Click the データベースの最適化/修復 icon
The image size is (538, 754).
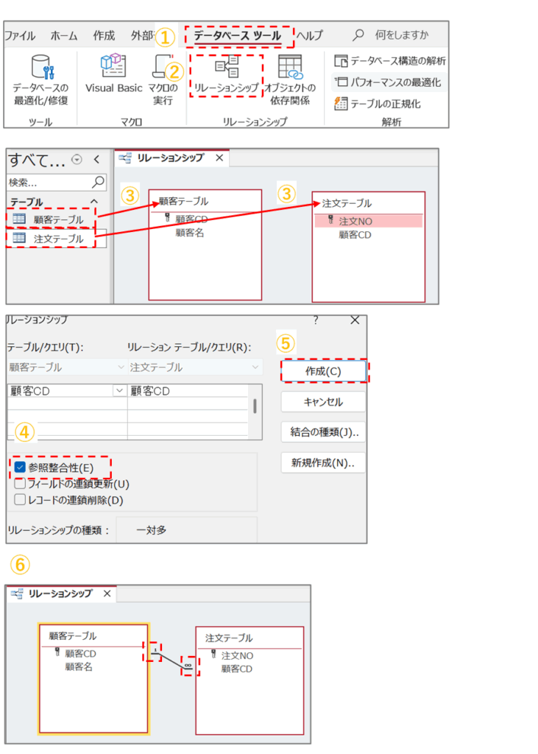coord(40,69)
